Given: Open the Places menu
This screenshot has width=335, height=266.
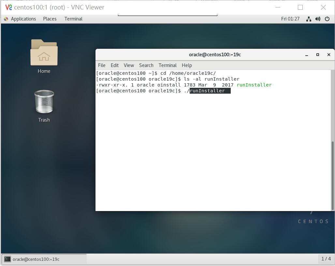Looking at the screenshot, I should point(50,19).
